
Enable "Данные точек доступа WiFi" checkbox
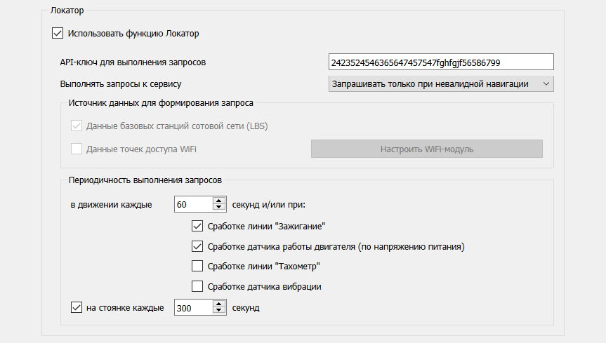[77, 149]
